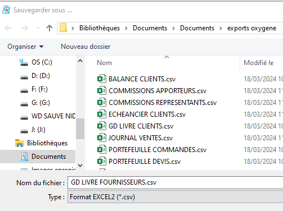
Task: Click the Nom du fichier input field
Action: 175,182
